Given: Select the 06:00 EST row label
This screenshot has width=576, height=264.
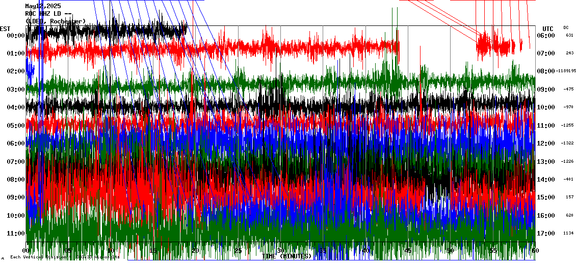Looking at the screenshot, I should 15,143.
